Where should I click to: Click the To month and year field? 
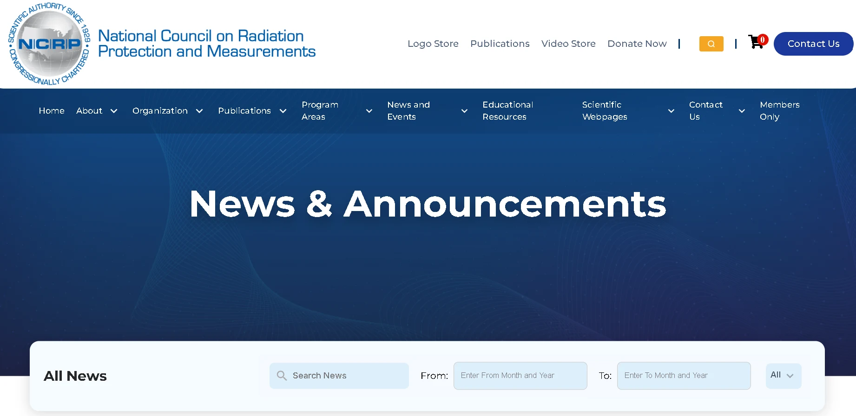pos(684,376)
